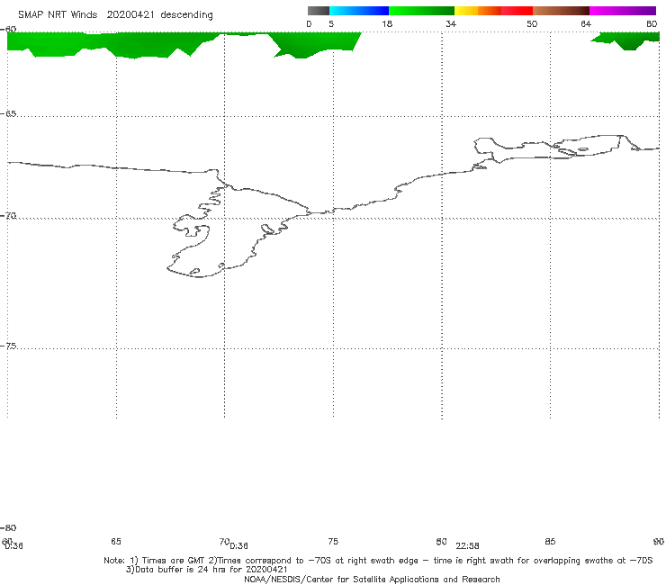
Task: Select the date '20200421' in the title
Action: [130, 14]
